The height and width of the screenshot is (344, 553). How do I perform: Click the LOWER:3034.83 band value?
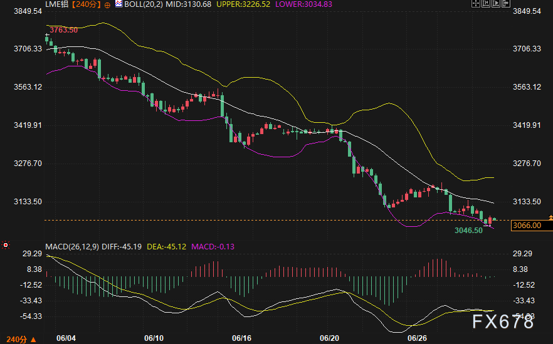tap(303, 4)
